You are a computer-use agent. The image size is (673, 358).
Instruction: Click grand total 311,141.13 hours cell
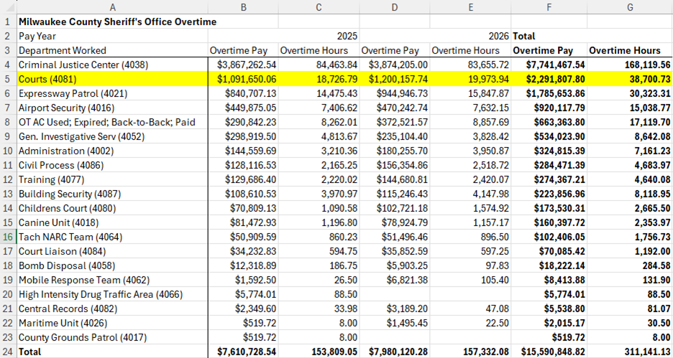pyautogui.click(x=630, y=352)
